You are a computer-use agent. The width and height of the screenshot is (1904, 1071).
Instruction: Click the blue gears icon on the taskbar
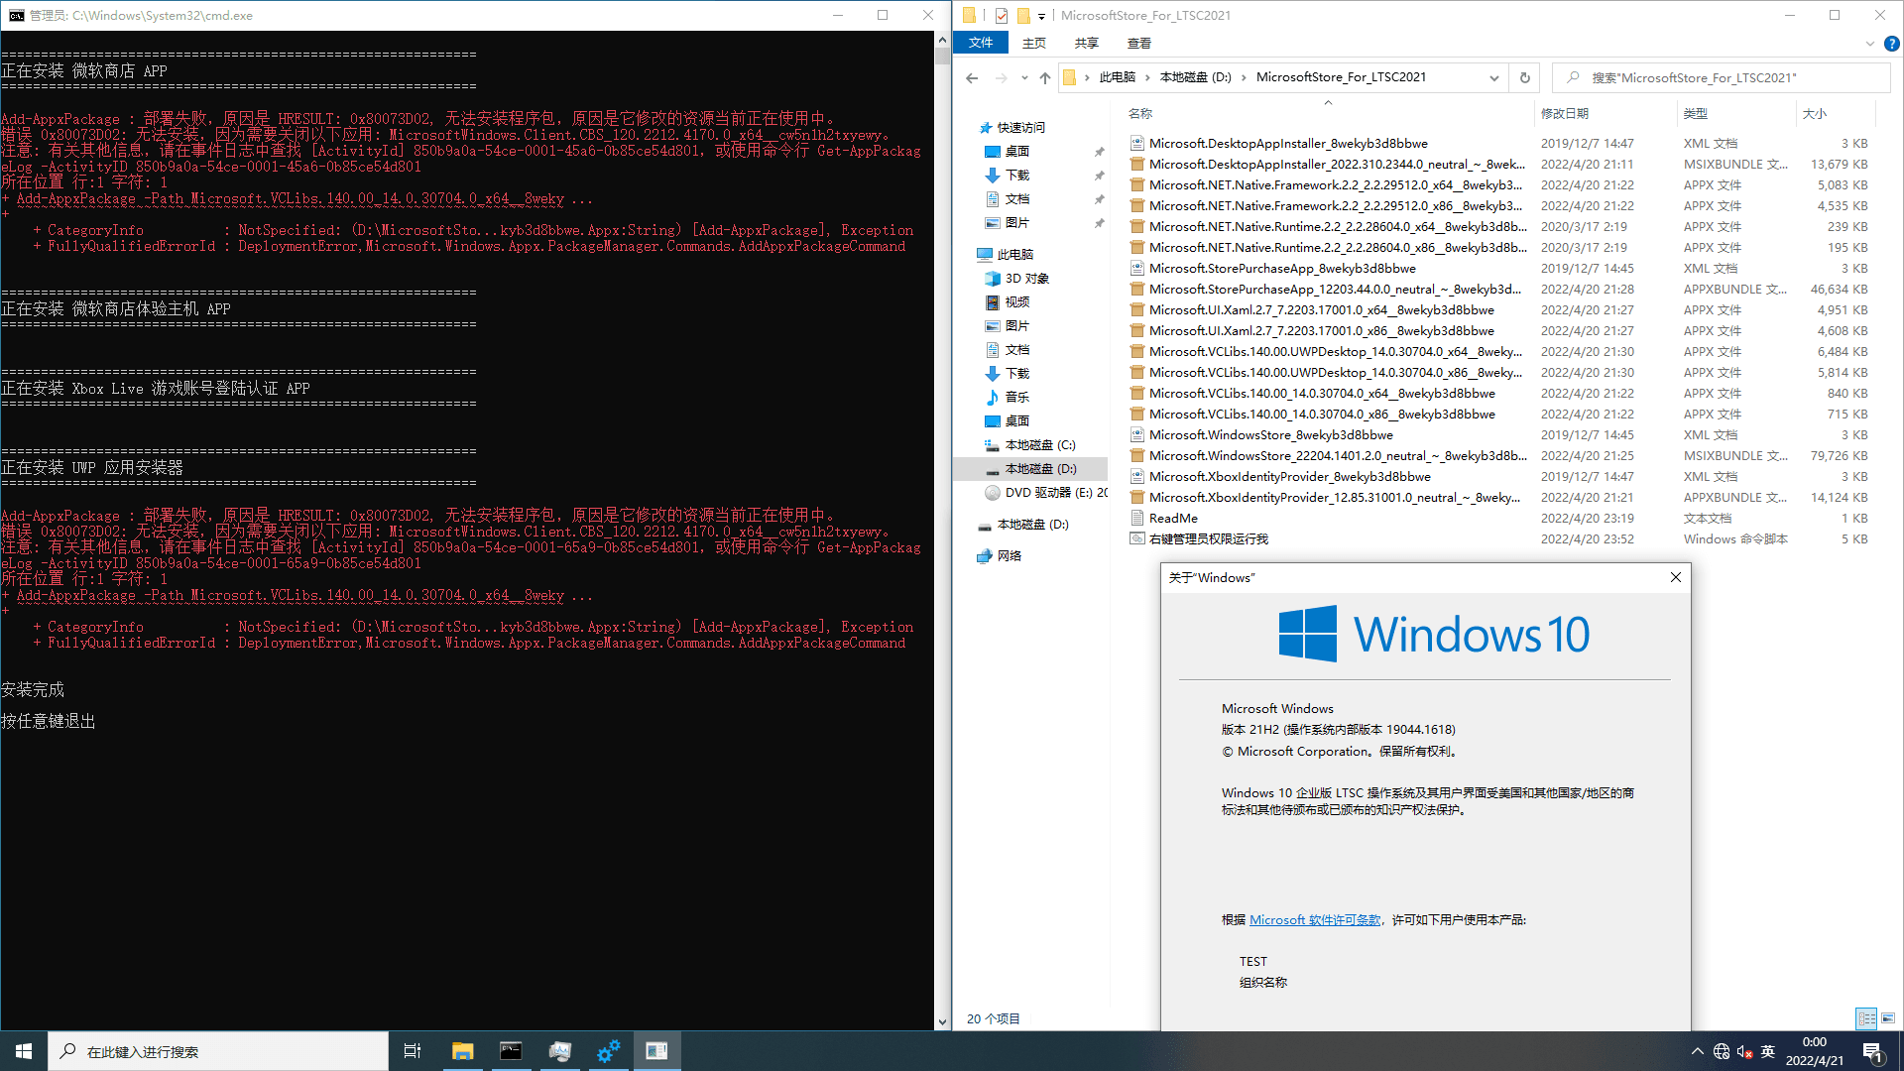(608, 1051)
